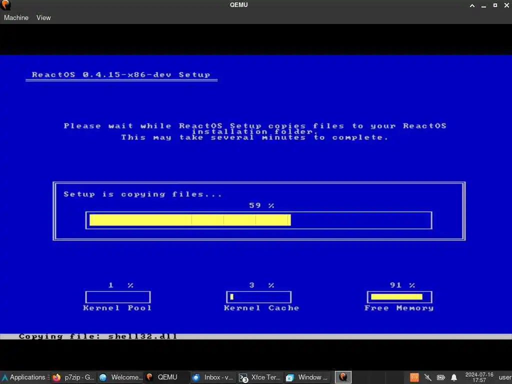Minimize the QEMU window

[483, 5]
